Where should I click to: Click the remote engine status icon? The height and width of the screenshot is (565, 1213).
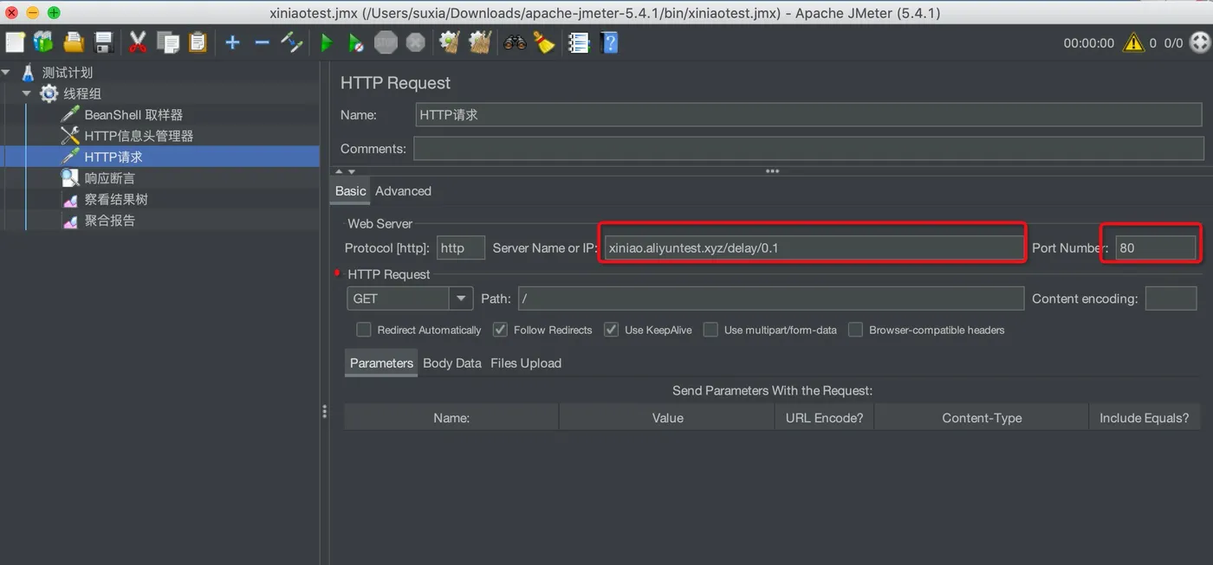[1200, 42]
